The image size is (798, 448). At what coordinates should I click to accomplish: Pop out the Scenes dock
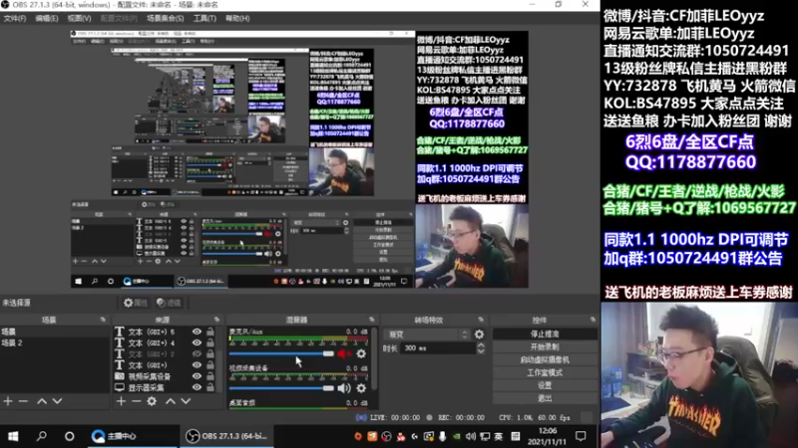click(103, 320)
